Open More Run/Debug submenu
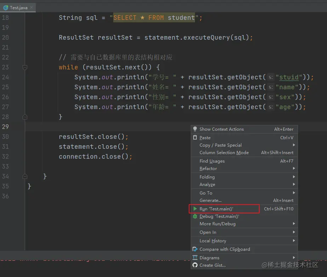 pyautogui.click(x=244, y=224)
